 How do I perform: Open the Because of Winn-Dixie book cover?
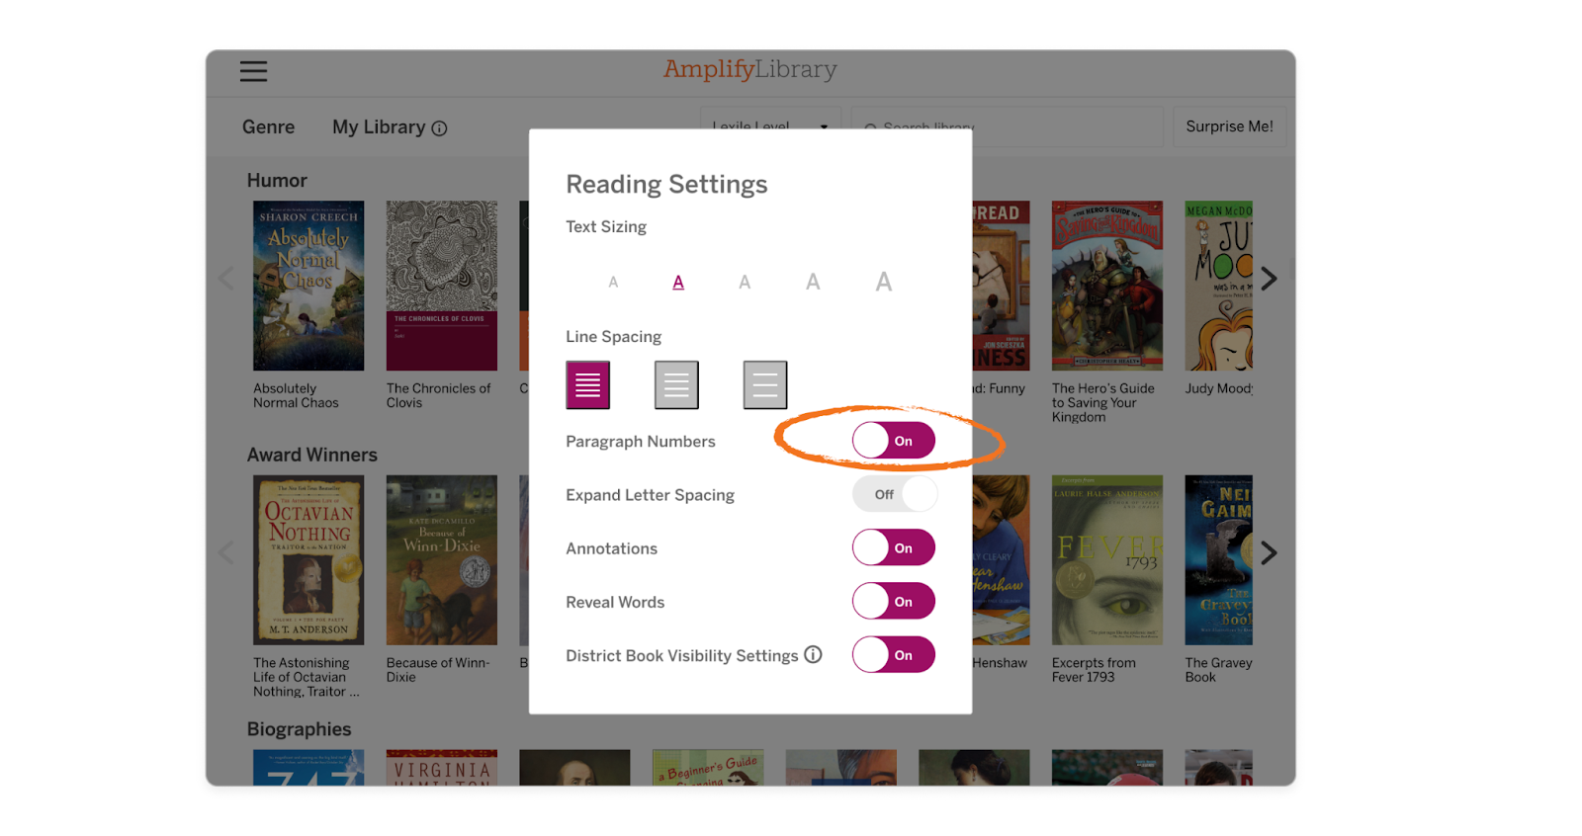(x=441, y=558)
